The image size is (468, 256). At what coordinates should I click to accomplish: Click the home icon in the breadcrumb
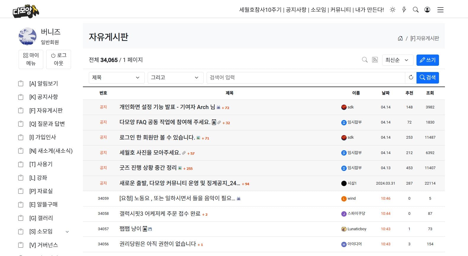pyautogui.click(x=400, y=38)
